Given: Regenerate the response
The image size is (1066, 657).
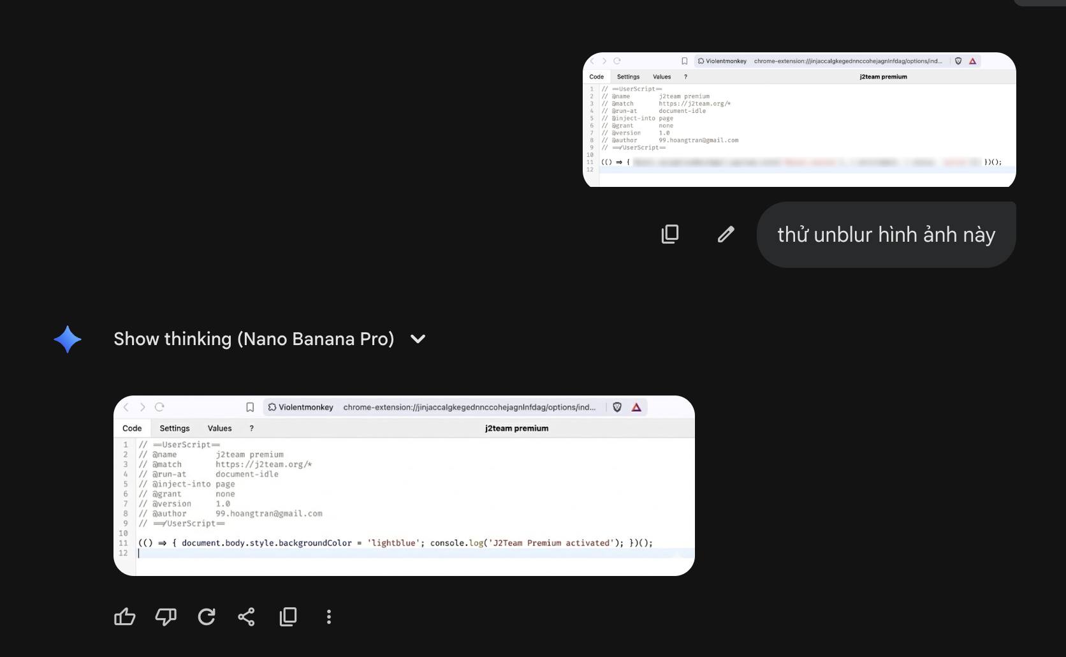Looking at the screenshot, I should pyautogui.click(x=207, y=617).
